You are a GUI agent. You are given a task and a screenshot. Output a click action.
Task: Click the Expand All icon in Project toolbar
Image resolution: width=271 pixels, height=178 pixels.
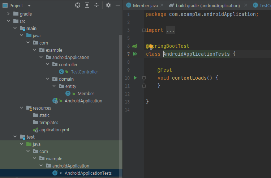click(87, 5)
